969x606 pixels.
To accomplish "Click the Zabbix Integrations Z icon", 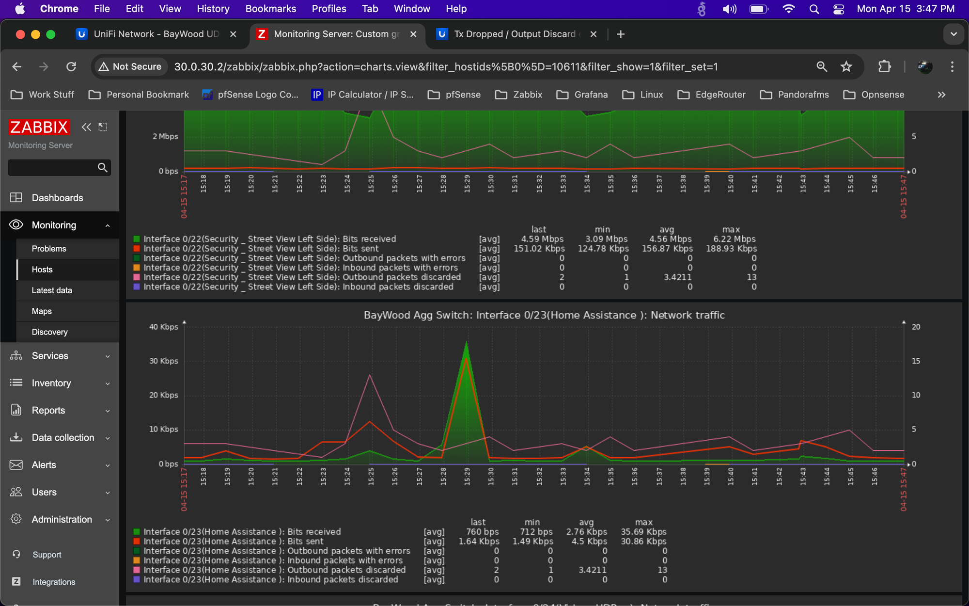I will pyautogui.click(x=16, y=582).
